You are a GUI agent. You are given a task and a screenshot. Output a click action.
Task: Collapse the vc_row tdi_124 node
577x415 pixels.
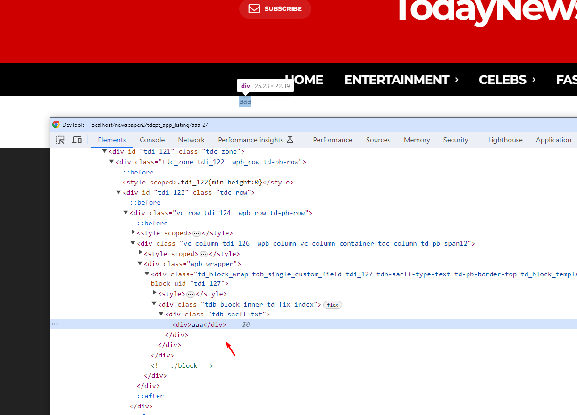(125, 213)
